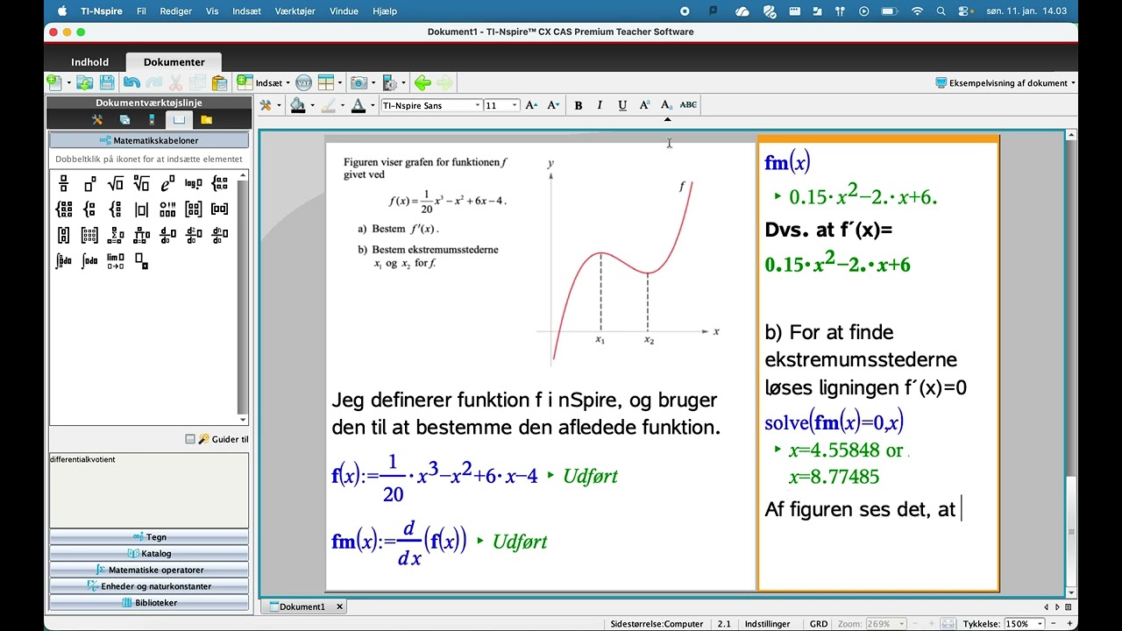Image resolution: width=1122 pixels, height=631 pixels.
Task: Select the logarithm template
Action: pos(194,183)
